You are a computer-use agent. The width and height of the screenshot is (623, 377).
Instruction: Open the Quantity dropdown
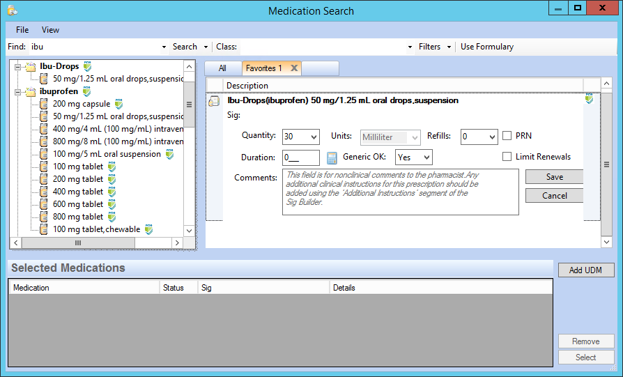coord(314,137)
